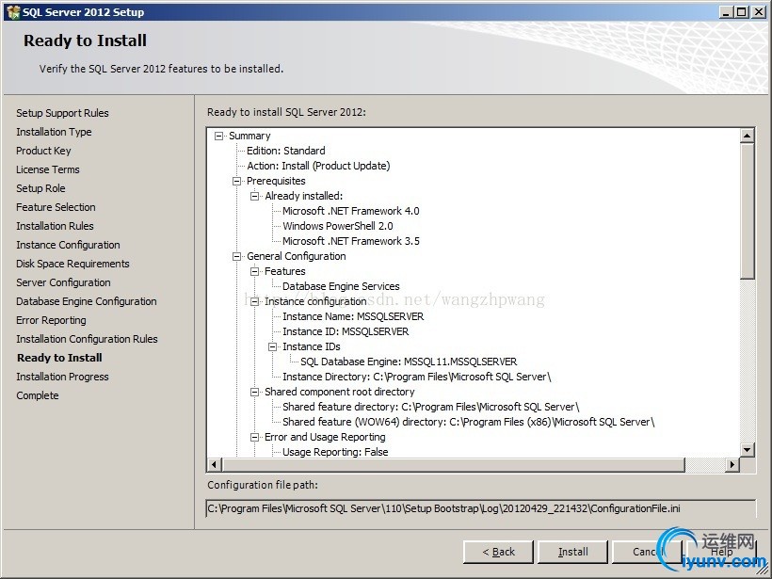Click the vertical scrollbar down arrow

click(x=747, y=449)
